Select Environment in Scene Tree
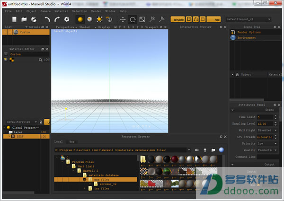The width and height of the screenshot is (284, 201). click(x=246, y=38)
